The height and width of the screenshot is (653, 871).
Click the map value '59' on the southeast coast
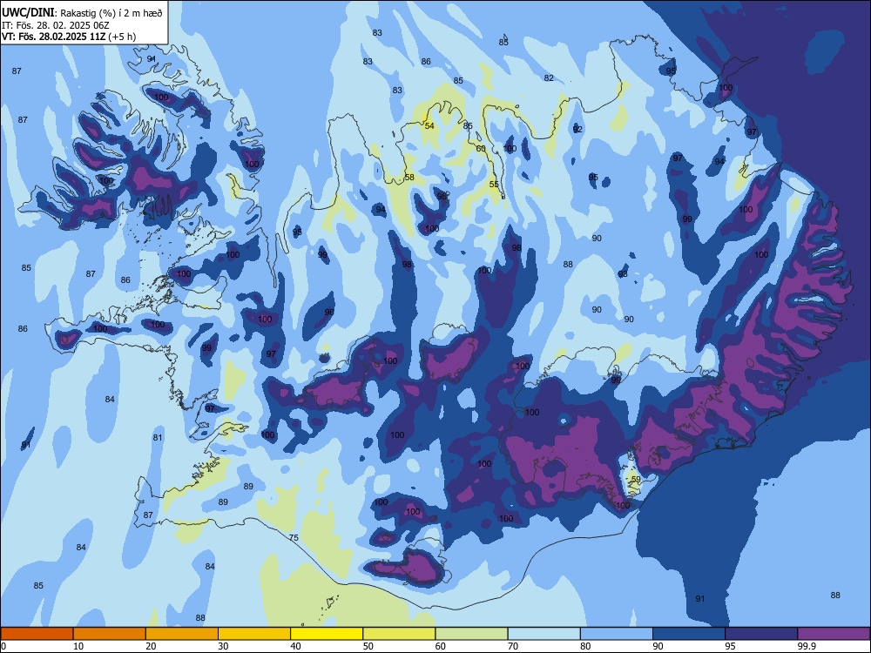636,479
